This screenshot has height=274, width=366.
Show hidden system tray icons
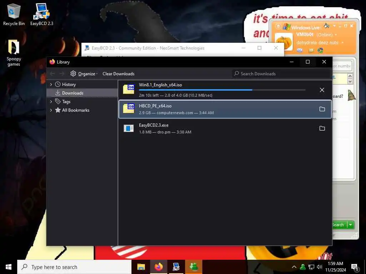pyautogui.click(x=294, y=267)
